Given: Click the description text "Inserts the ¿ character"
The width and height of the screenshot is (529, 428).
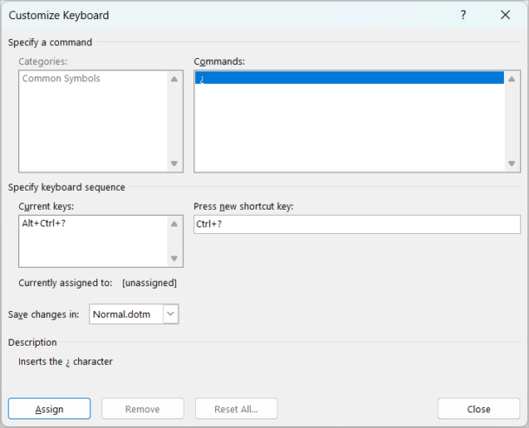Looking at the screenshot, I should pos(66,361).
